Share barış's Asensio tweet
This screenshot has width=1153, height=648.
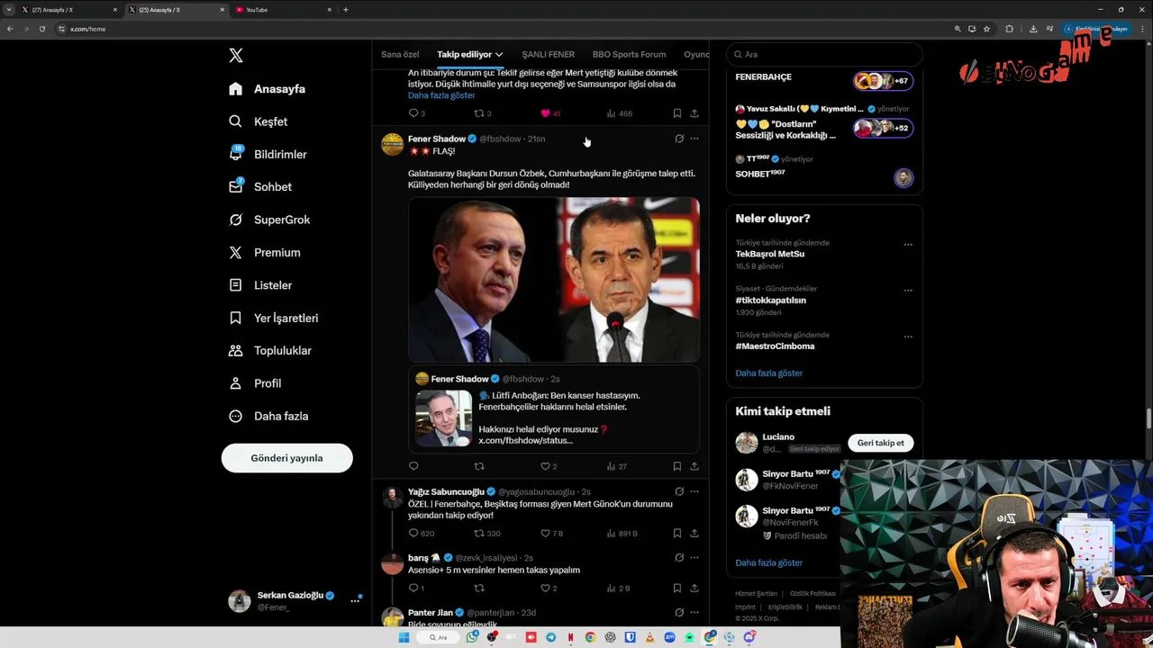click(695, 588)
